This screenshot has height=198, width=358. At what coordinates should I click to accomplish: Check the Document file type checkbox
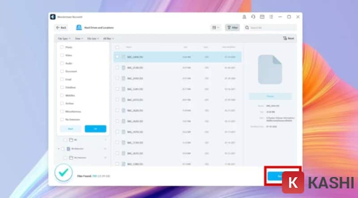62,71
